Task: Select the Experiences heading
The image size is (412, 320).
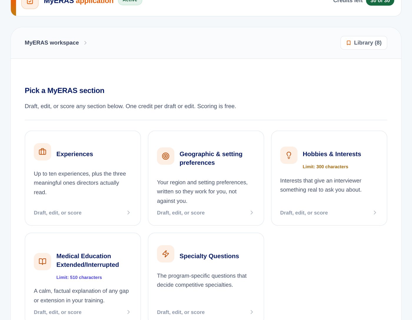Action: pyautogui.click(x=75, y=154)
